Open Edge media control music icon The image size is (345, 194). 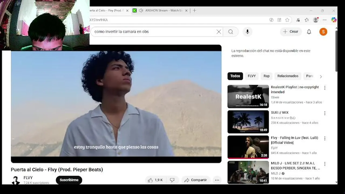[x=298, y=20]
